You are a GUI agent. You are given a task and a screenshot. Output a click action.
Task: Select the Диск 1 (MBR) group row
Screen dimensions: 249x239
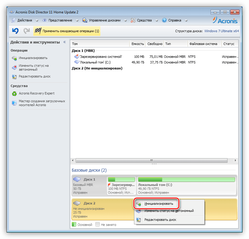tap(154, 51)
